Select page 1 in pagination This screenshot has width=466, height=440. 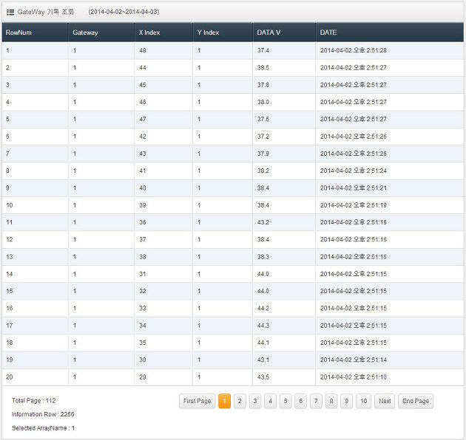point(224,401)
